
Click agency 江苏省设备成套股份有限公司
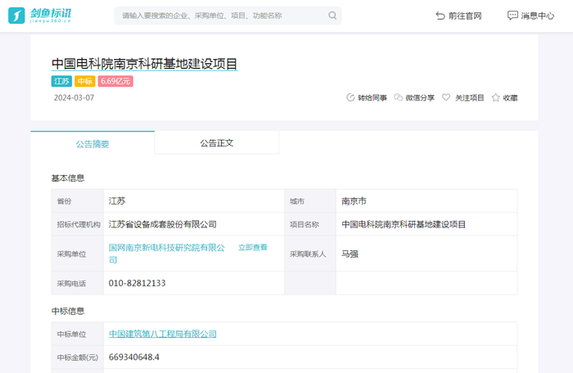163,224
